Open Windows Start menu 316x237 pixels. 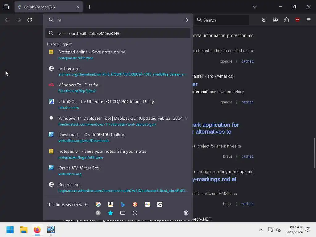[10, 230]
